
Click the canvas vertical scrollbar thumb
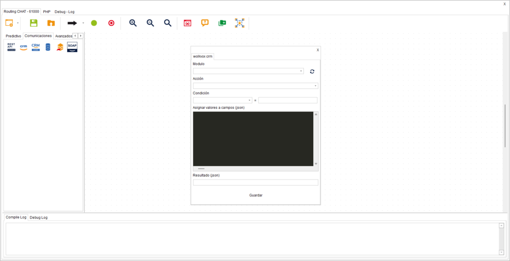505,126
